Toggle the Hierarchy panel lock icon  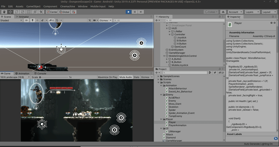(x=220, y=17)
